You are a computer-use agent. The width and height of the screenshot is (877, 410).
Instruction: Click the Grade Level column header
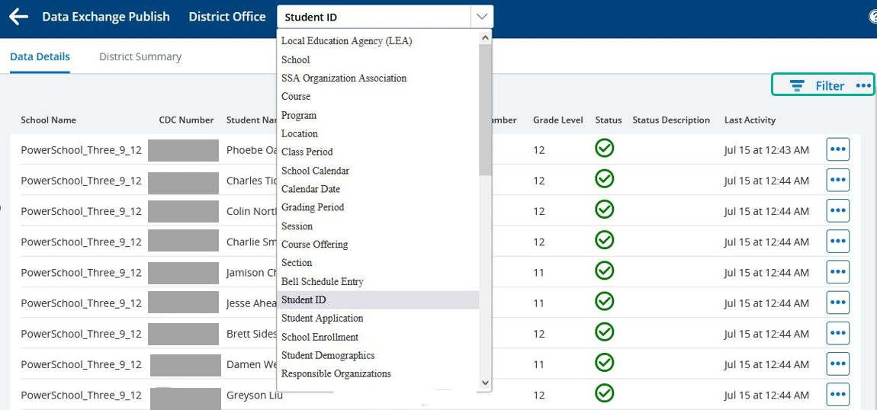click(x=557, y=120)
